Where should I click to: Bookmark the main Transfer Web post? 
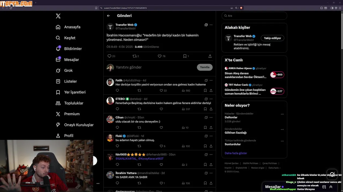click(x=185, y=56)
